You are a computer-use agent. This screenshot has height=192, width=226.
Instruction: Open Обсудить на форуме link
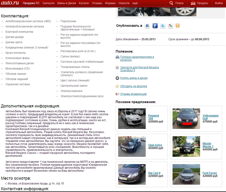(134, 86)
